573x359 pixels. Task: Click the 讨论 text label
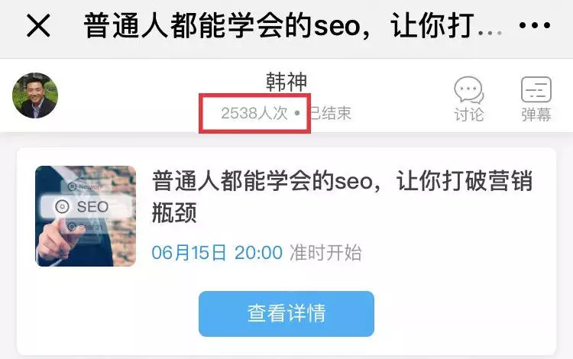pyautogui.click(x=469, y=115)
